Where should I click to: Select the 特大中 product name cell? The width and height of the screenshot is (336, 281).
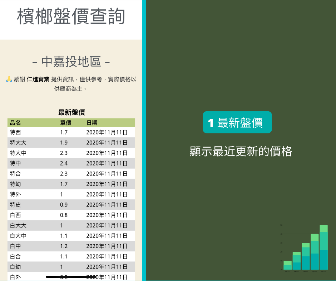tap(18, 153)
